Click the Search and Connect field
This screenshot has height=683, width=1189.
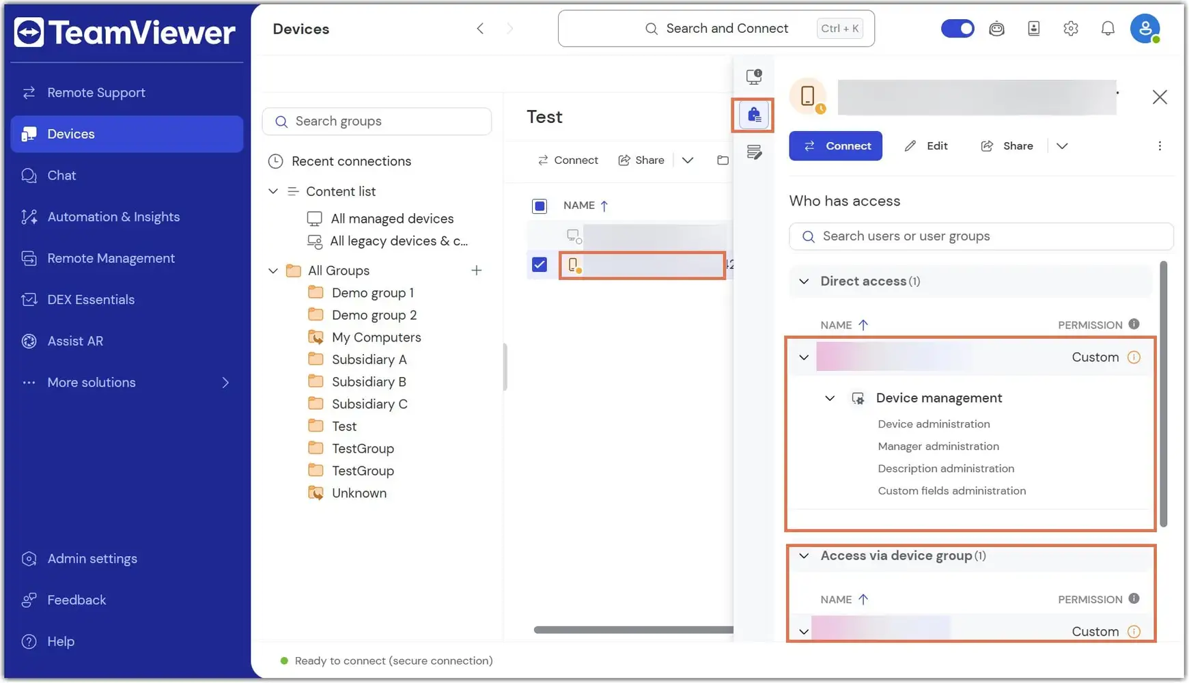(716, 29)
